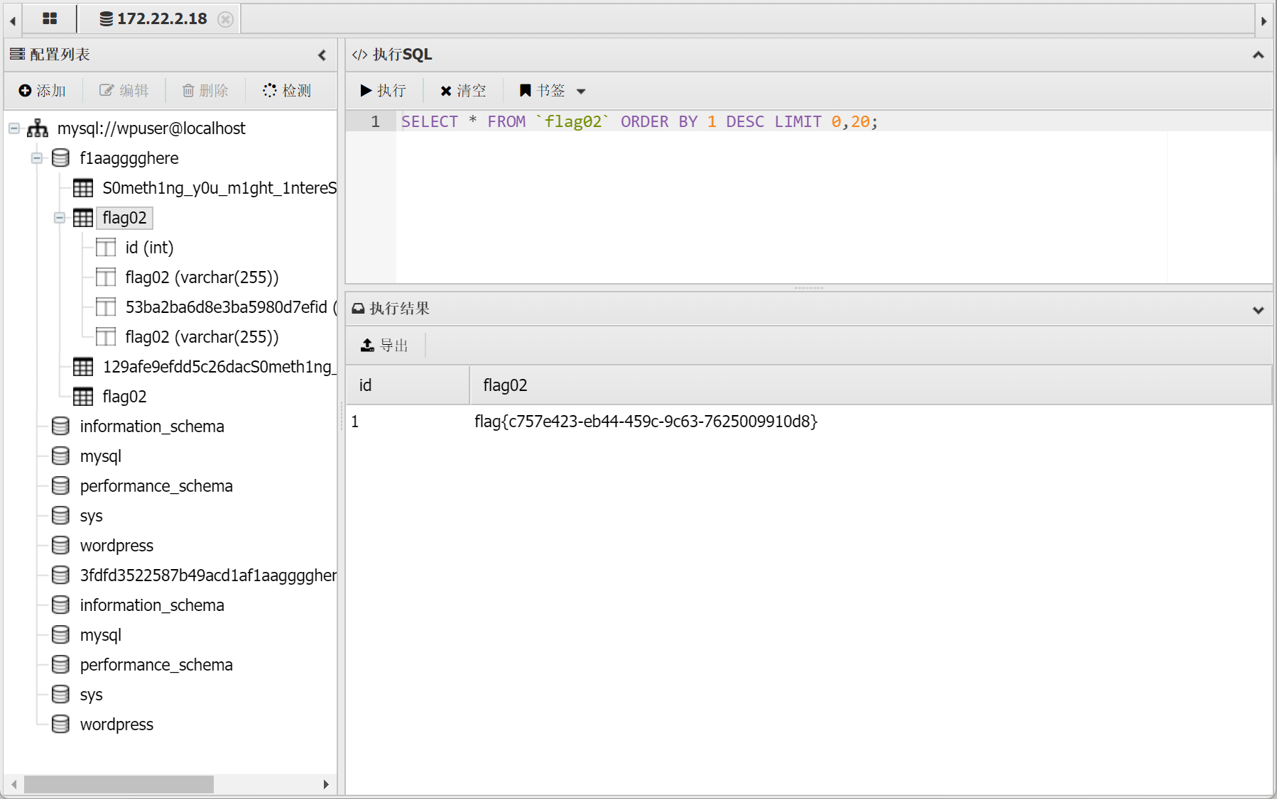Click the first mysql database icon
The width and height of the screenshot is (1277, 799).
pos(60,456)
